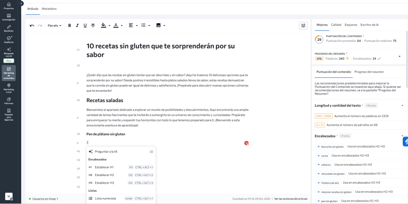Viewport: 408px width, 204px height.
Task: Select Progreso del resumen sub-tab
Action: 369,72
